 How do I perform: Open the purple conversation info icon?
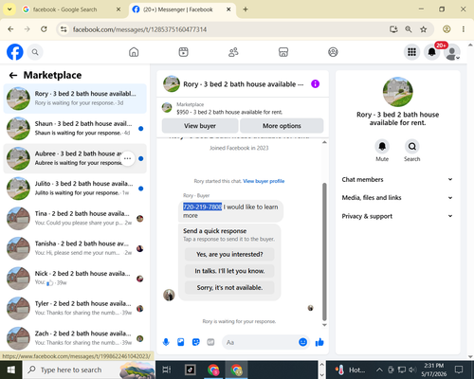(315, 84)
